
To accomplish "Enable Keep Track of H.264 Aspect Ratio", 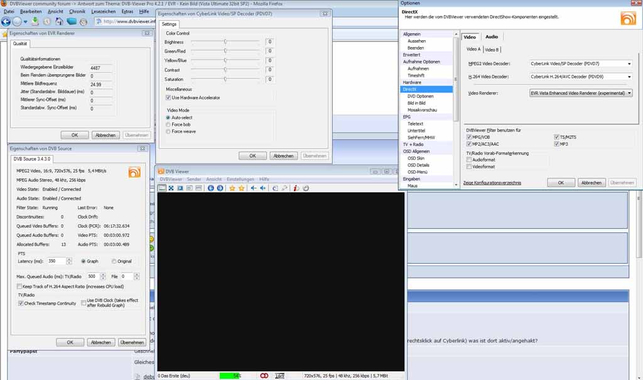I will [19, 286].
